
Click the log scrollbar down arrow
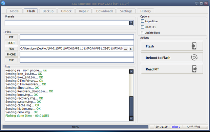tap(131, 119)
